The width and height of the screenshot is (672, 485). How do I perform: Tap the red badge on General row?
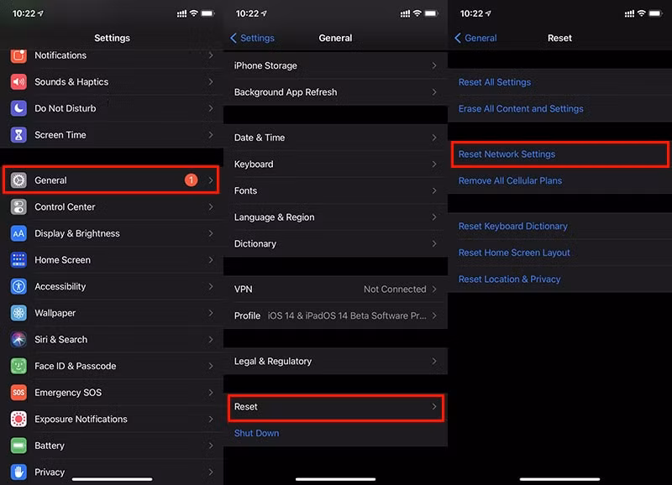(192, 180)
